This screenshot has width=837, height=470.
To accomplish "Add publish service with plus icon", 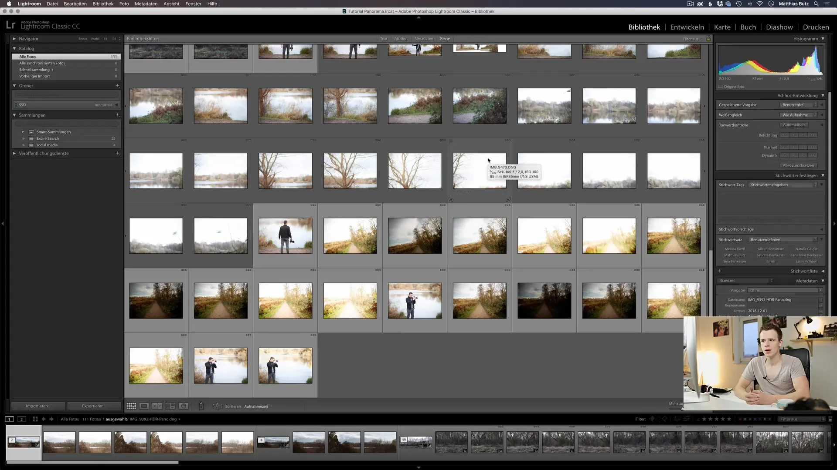I will [x=117, y=153].
